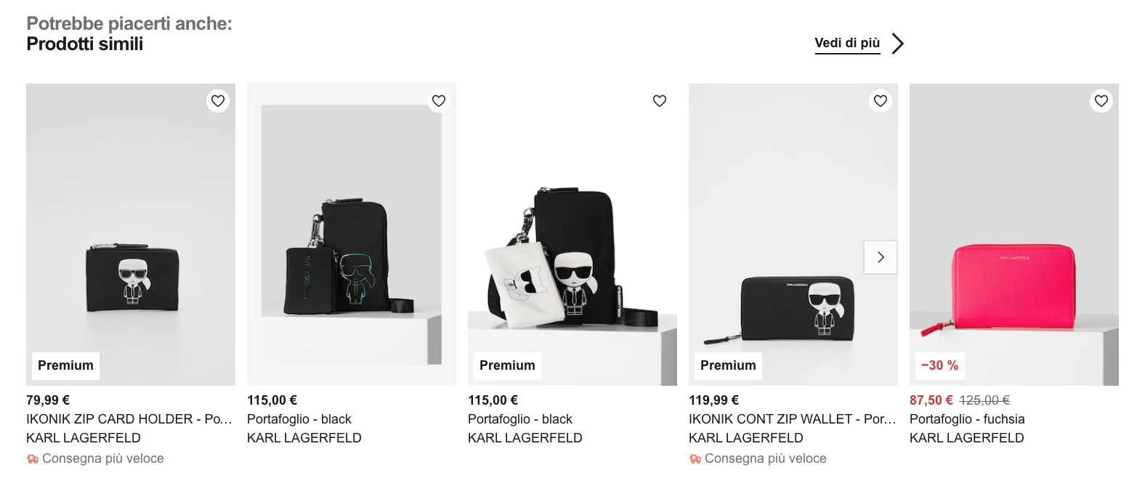The height and width of the screenshot is (478, 1129).
Task: Click Portafoglio - fuchsia product name
Action: click(x=967, y=419)
